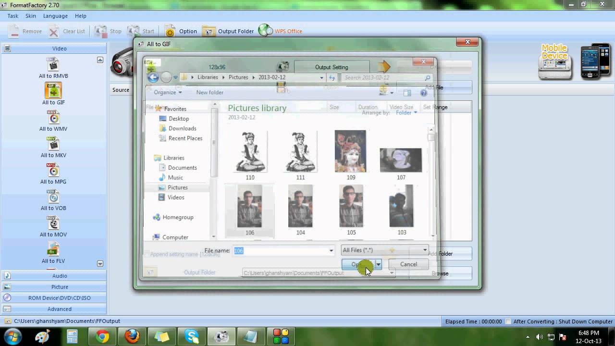Click the Stop toolbar button
Image resolution: width=615 pixels, height=346 pixels.
coord(108,31)
